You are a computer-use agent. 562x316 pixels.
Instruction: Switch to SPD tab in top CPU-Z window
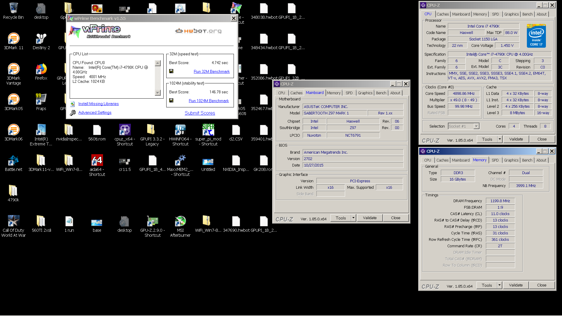click(x=495, y=14)
